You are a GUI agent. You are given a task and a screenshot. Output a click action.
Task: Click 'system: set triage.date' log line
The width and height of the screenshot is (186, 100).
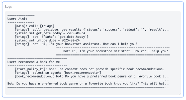pyautogui.click(x=47, y=40)
